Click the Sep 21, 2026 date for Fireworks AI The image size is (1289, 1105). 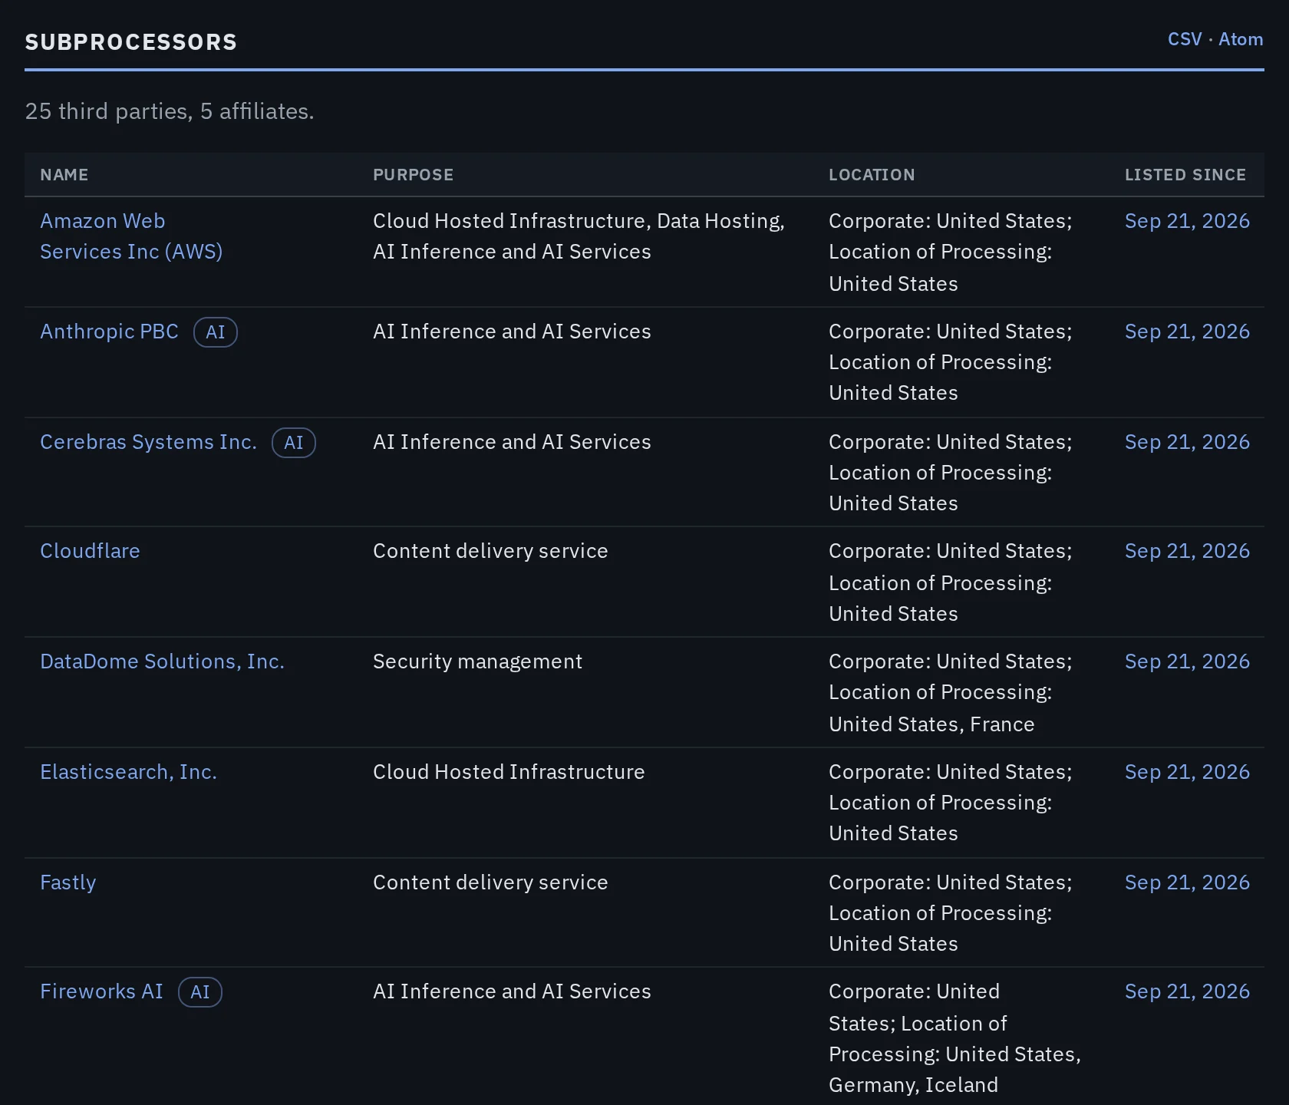1187,991
